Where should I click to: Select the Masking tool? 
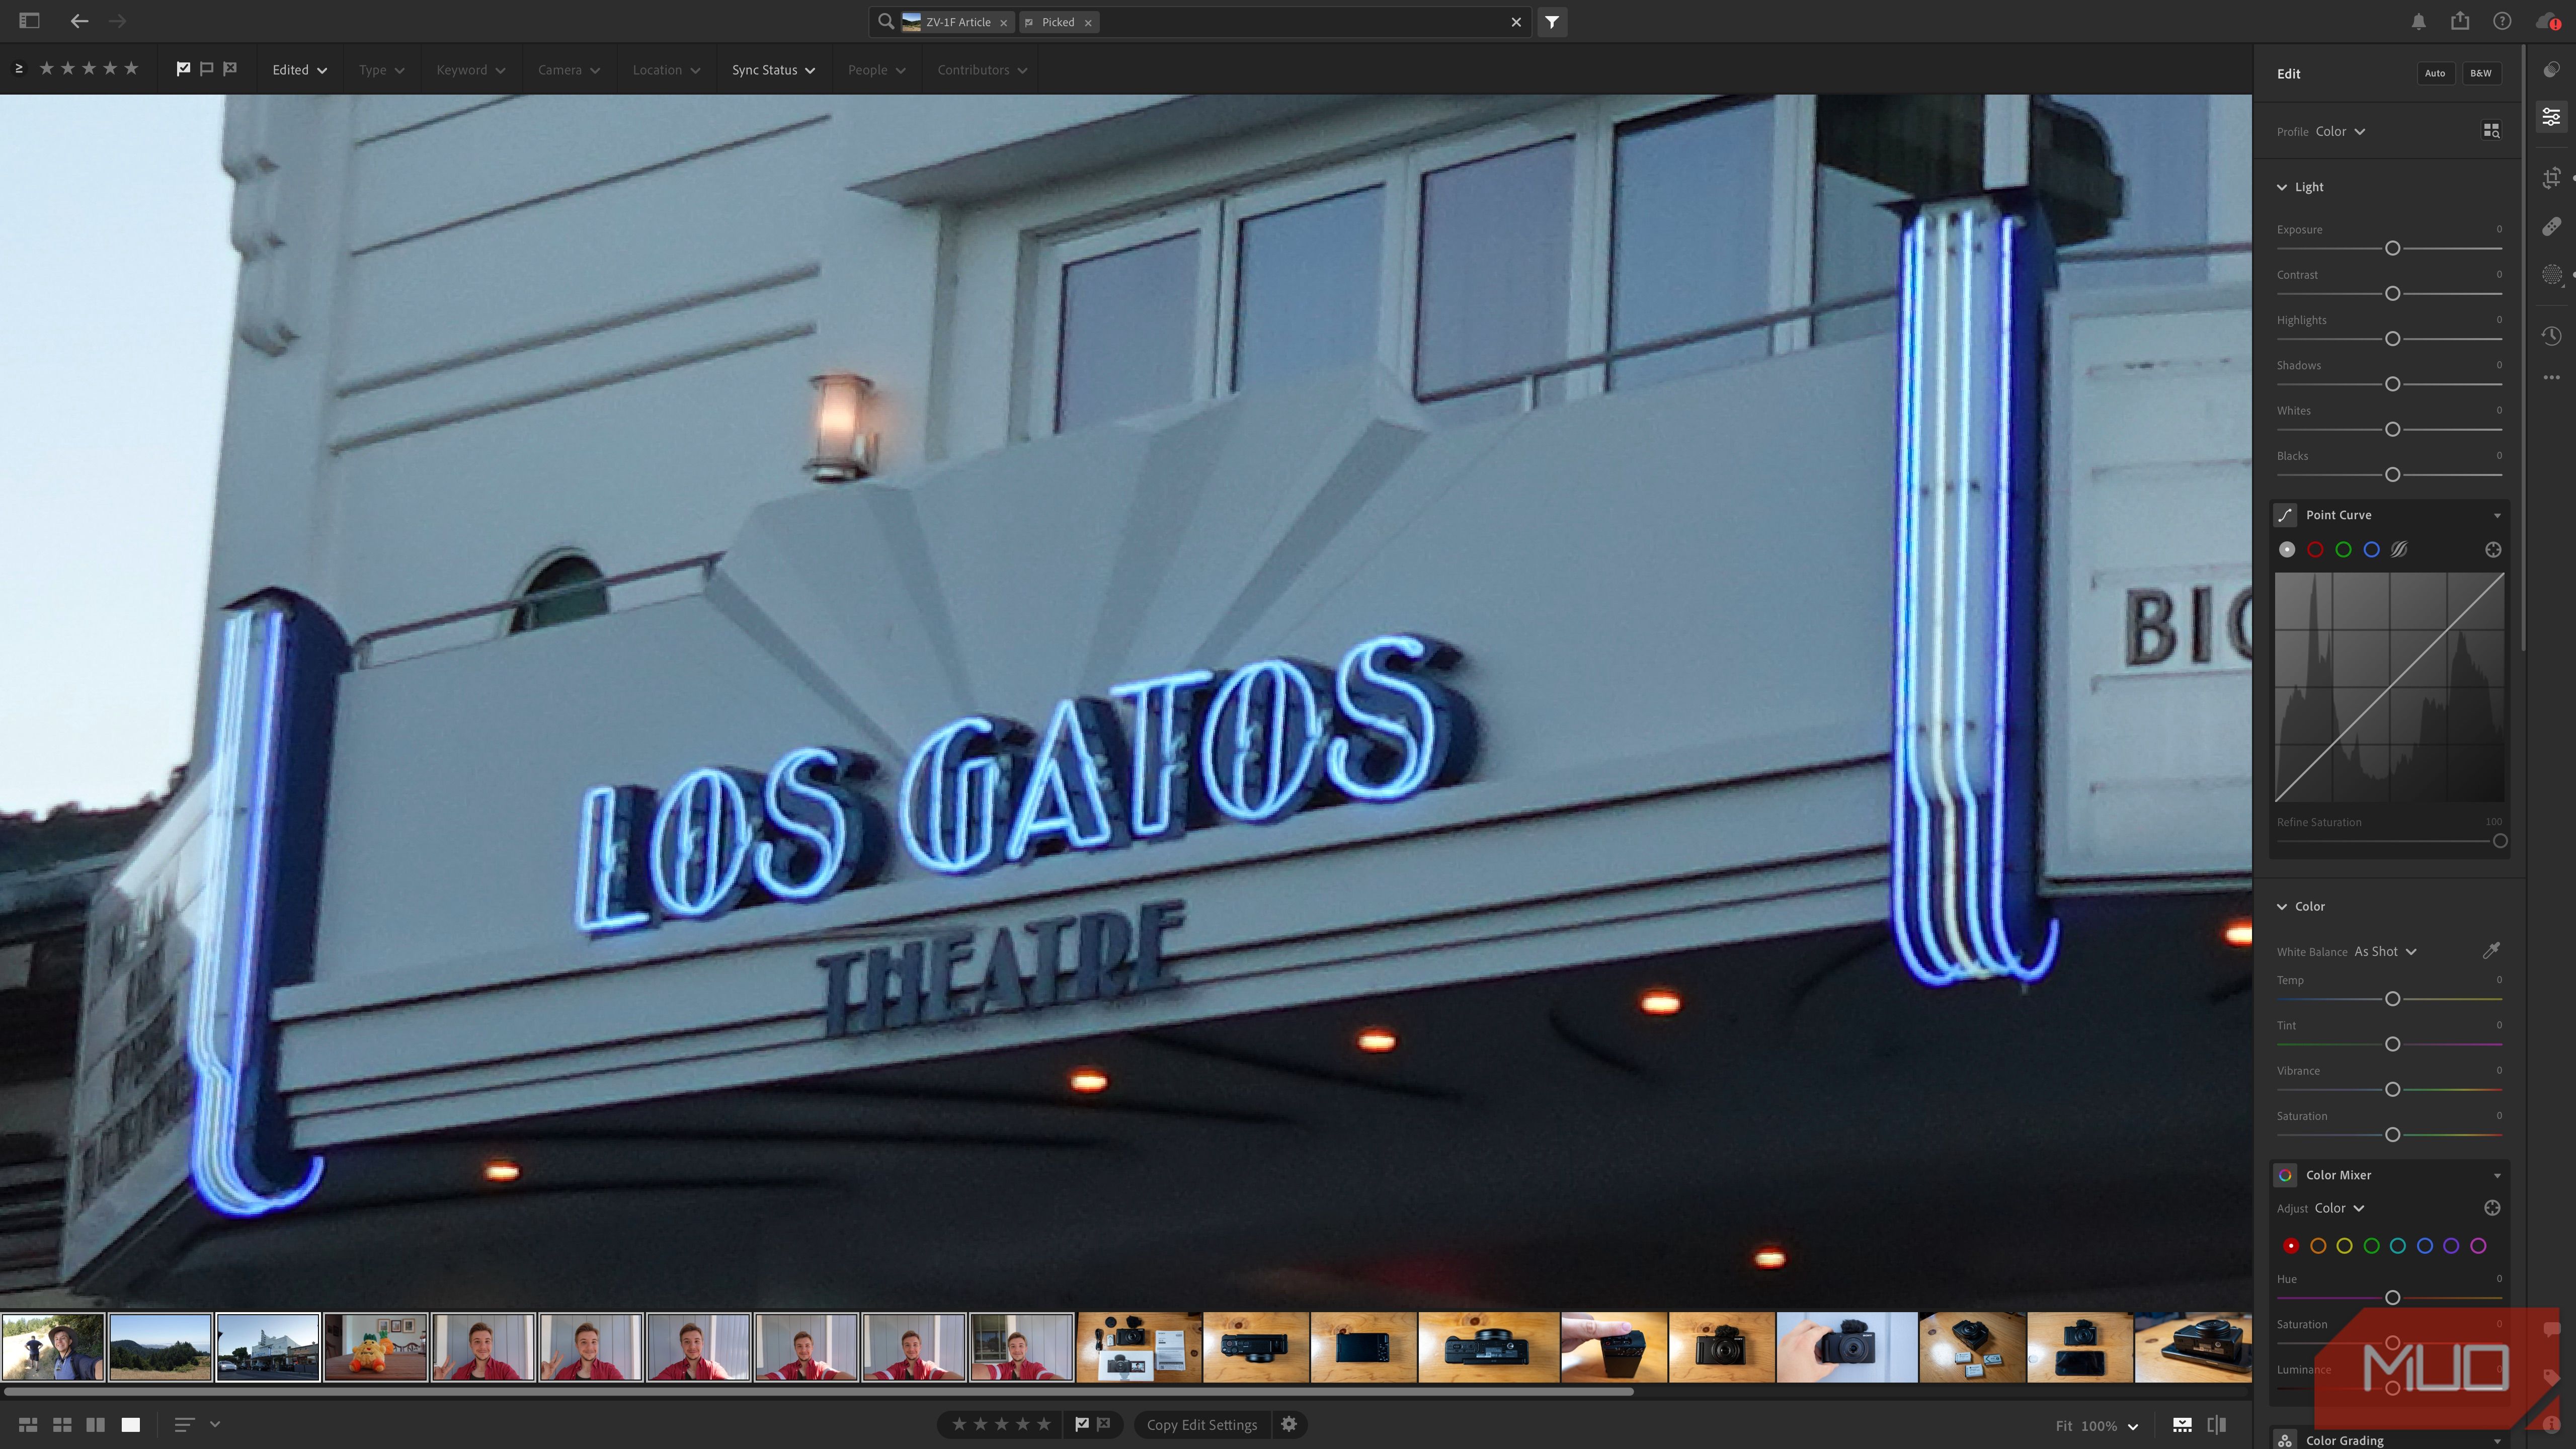pos(2551,274)
